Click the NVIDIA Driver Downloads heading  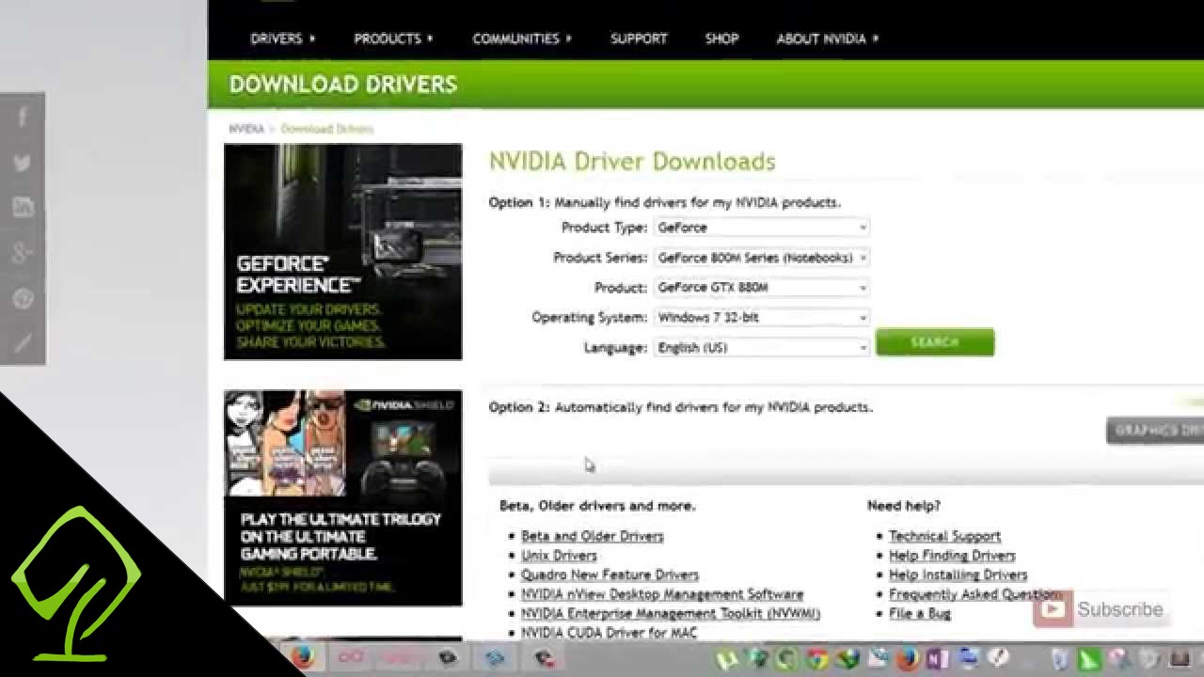[x=632, y=161]
